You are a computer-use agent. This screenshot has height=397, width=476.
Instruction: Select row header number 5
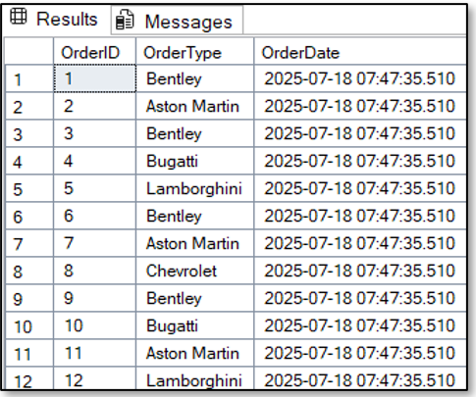pyautogui.click(x=29, y=188)
